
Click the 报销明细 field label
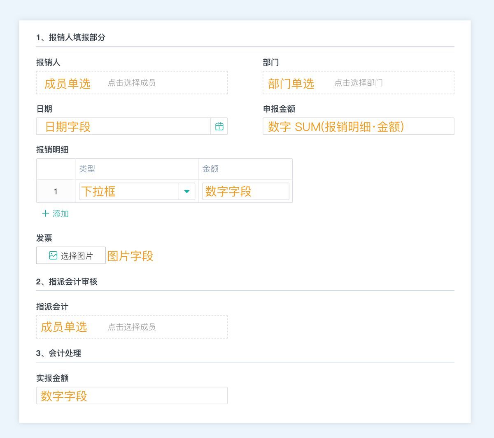coord(52,150)
